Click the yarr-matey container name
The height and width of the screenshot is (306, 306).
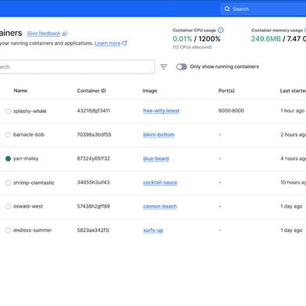tap(26, 158)
